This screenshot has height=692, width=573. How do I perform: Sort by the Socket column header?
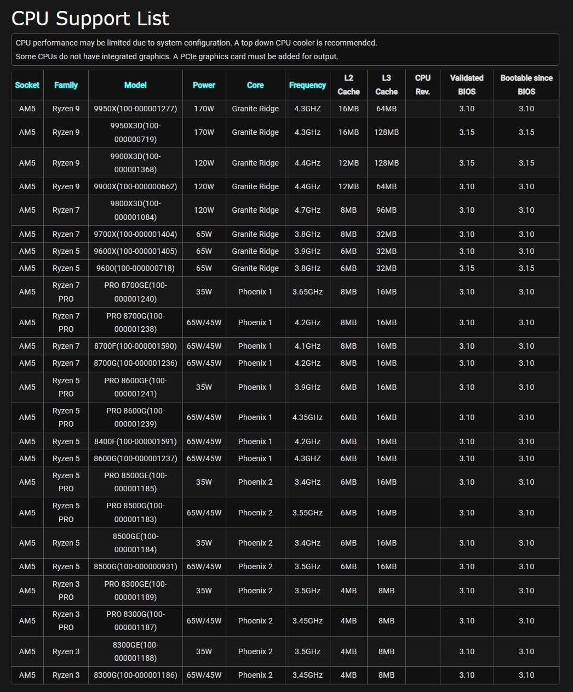(27, 85)
